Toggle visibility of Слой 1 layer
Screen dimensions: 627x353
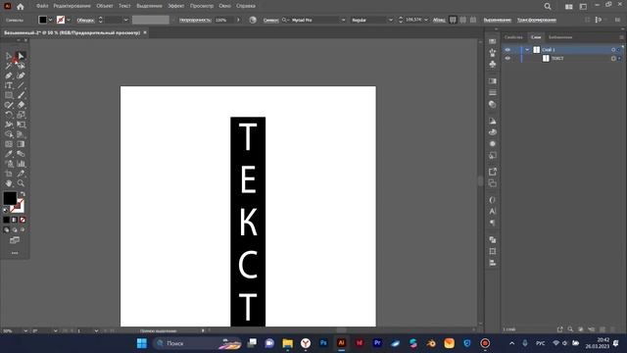(x=507, y=50)
